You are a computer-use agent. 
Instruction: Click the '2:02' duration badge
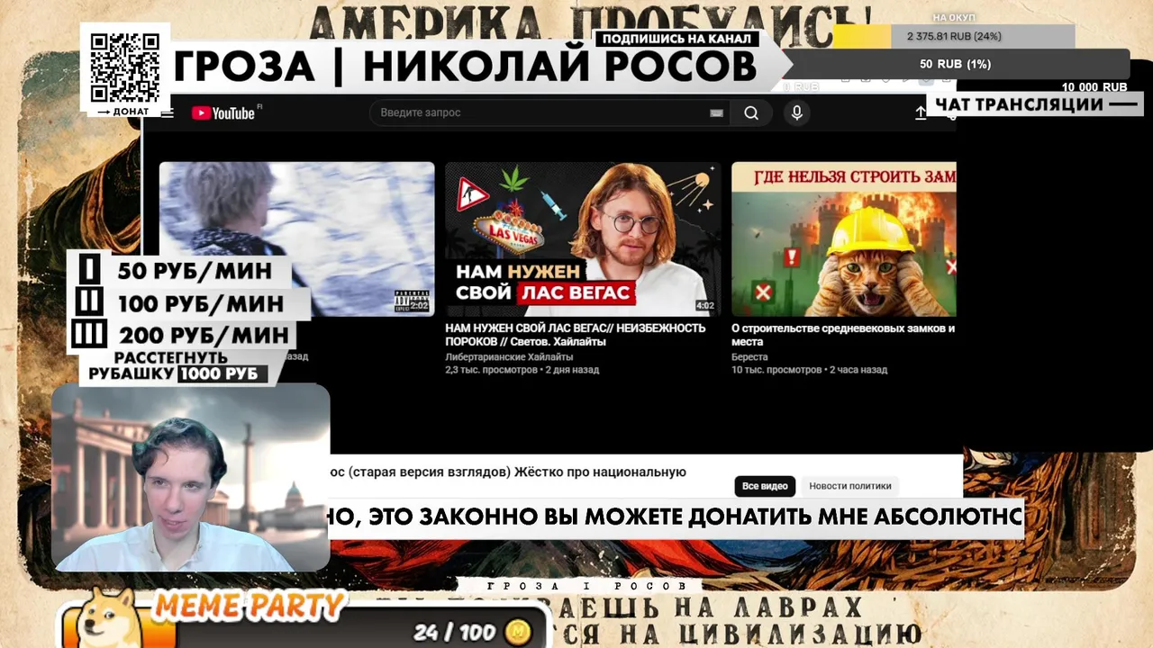[419, 306]
